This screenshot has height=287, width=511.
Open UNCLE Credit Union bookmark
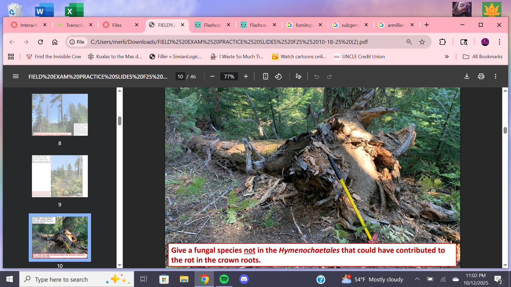coord(359,57)
